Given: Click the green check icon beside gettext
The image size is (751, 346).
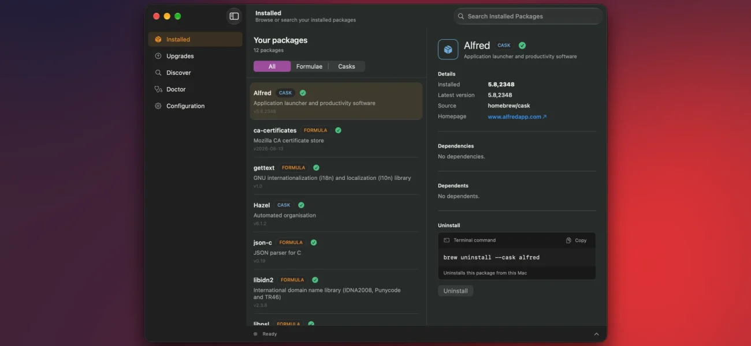Looking at the screenshot, I should point(316,168).
